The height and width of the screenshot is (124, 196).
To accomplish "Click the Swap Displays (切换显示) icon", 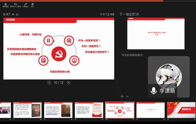I will (25, 4).
